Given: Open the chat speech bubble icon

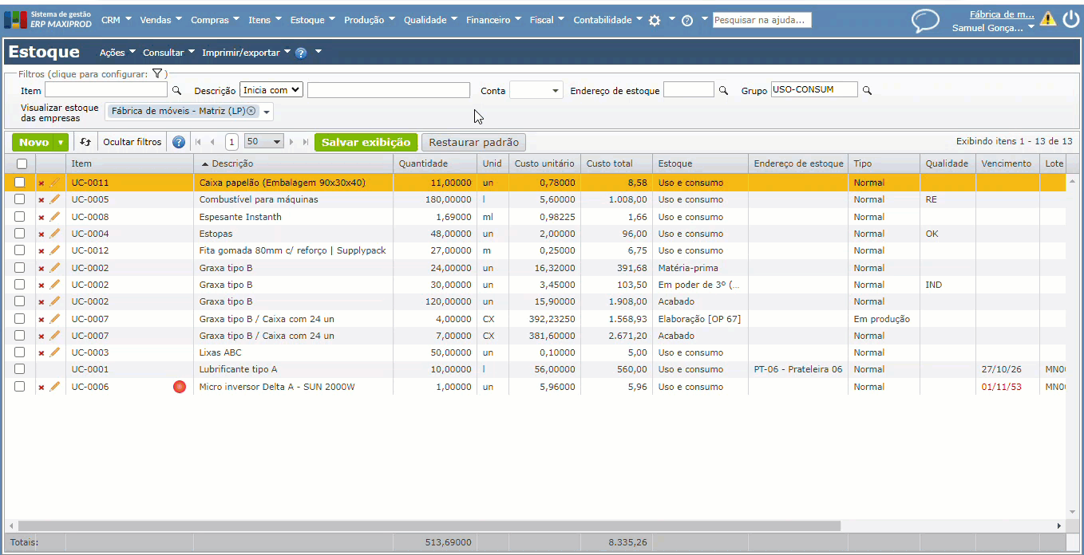Looking at the screenshot, I should pyautogui.click(x=925, y=20).
